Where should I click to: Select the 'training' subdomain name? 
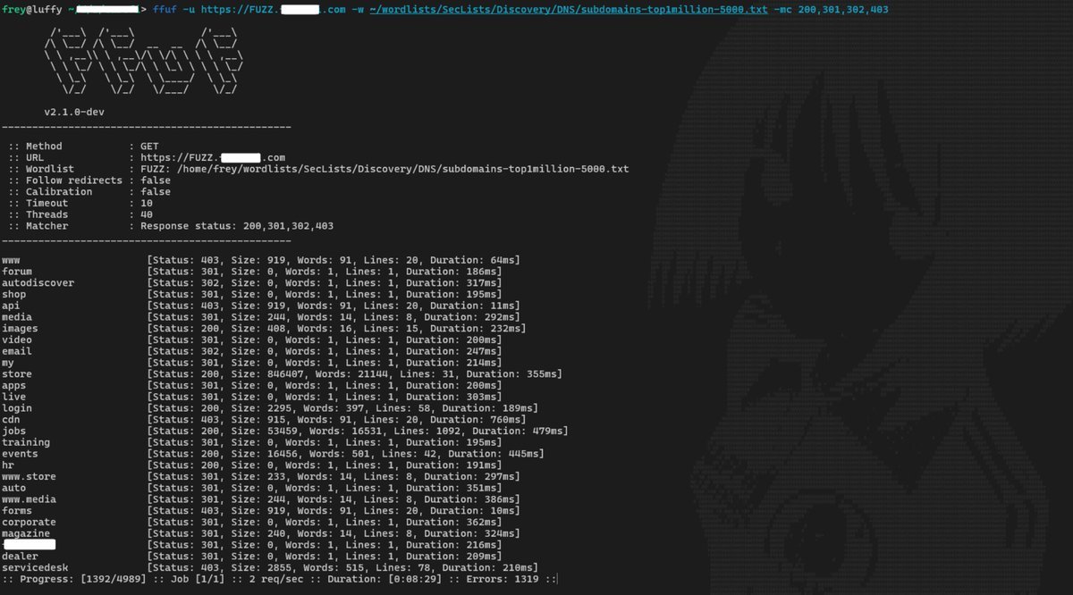point(26,442)
